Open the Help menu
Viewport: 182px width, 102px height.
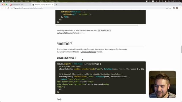pos(57,1)
